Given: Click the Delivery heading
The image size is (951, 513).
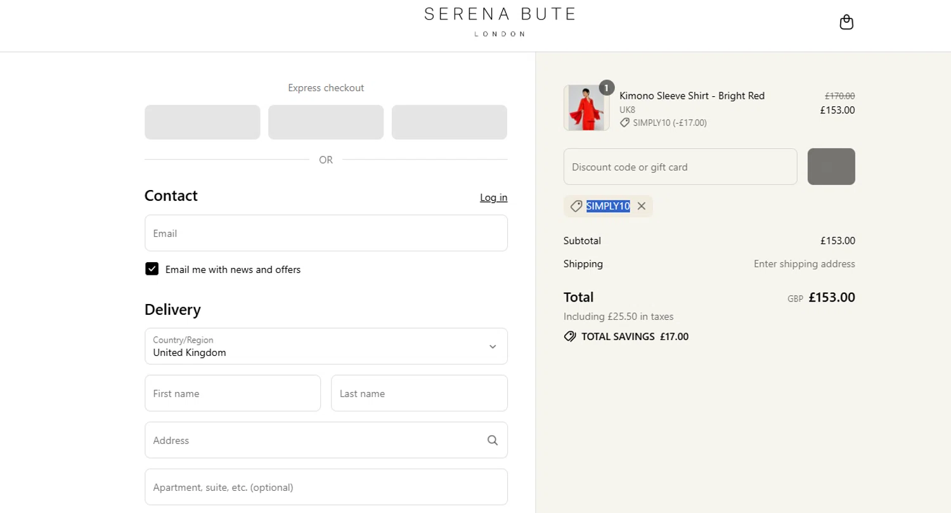Looking at the screenshot, I should point(172,310).
